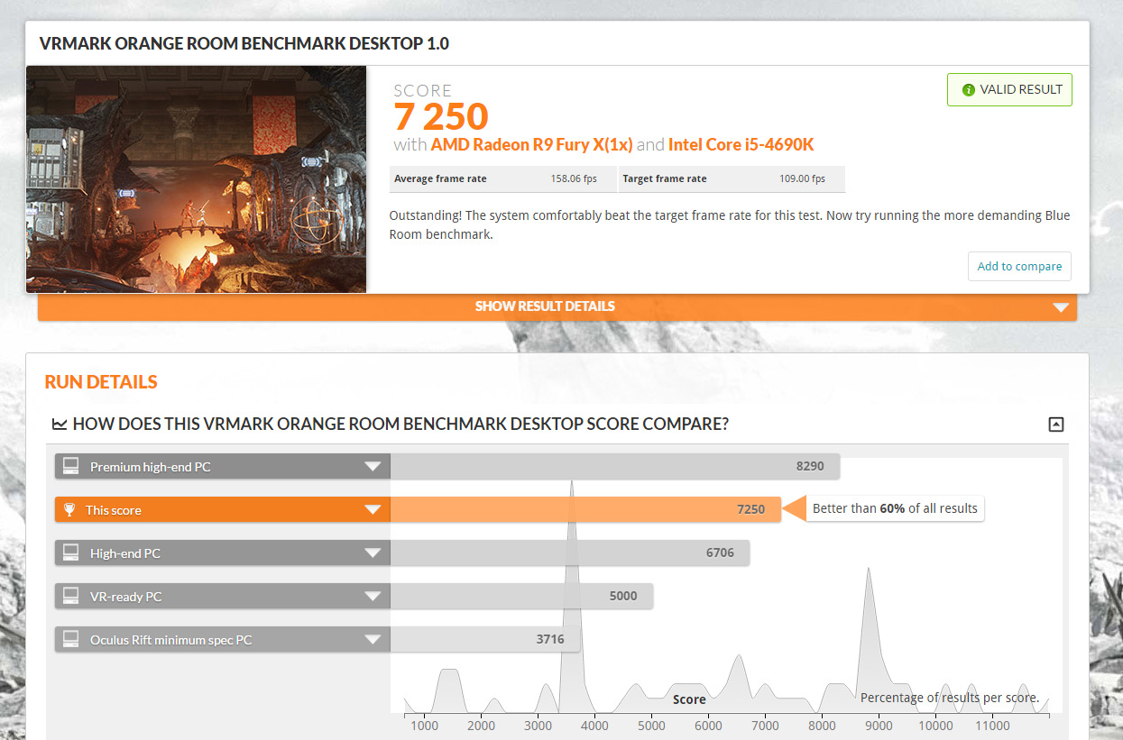Open the Intel Core i5-4690K link
The height and width of the screenshot is (740, 1123).
pyautogui.click(x=741, y=144)
